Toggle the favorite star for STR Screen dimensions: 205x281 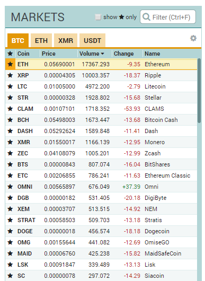pos(10,98)
